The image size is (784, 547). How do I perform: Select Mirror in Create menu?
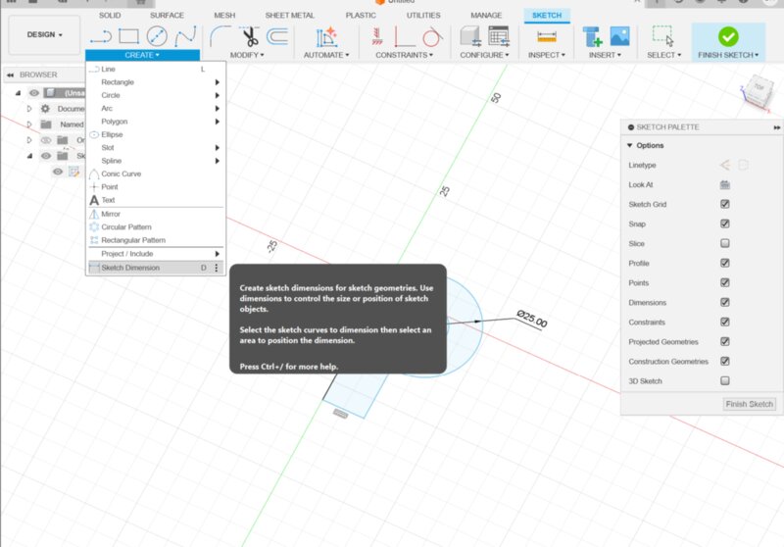155,214
